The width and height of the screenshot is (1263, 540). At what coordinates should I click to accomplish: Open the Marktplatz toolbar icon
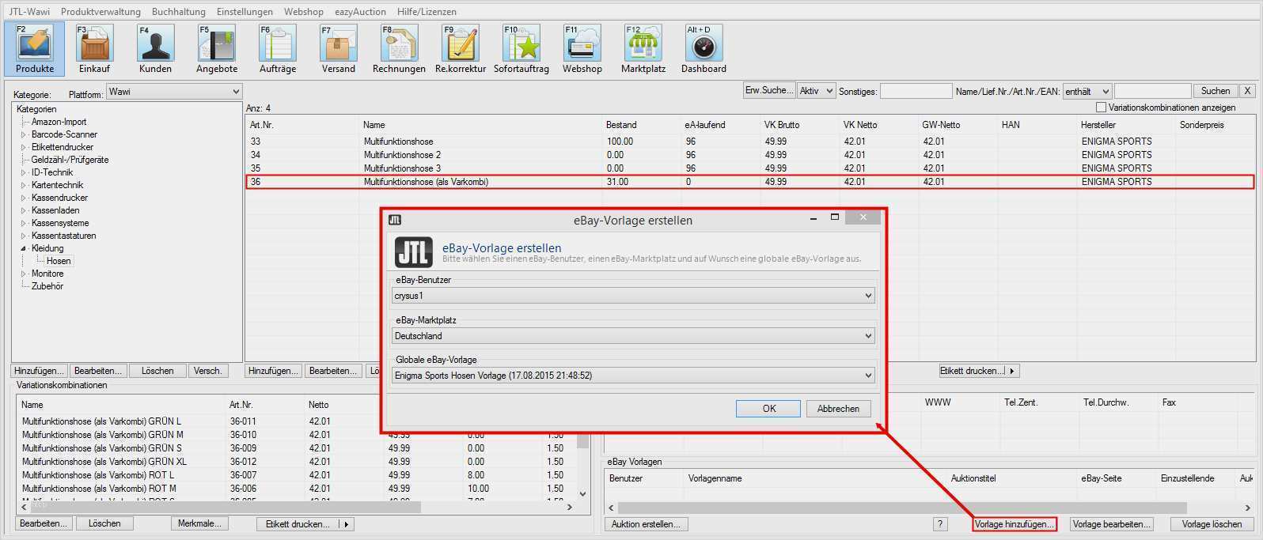pos(643,49)
